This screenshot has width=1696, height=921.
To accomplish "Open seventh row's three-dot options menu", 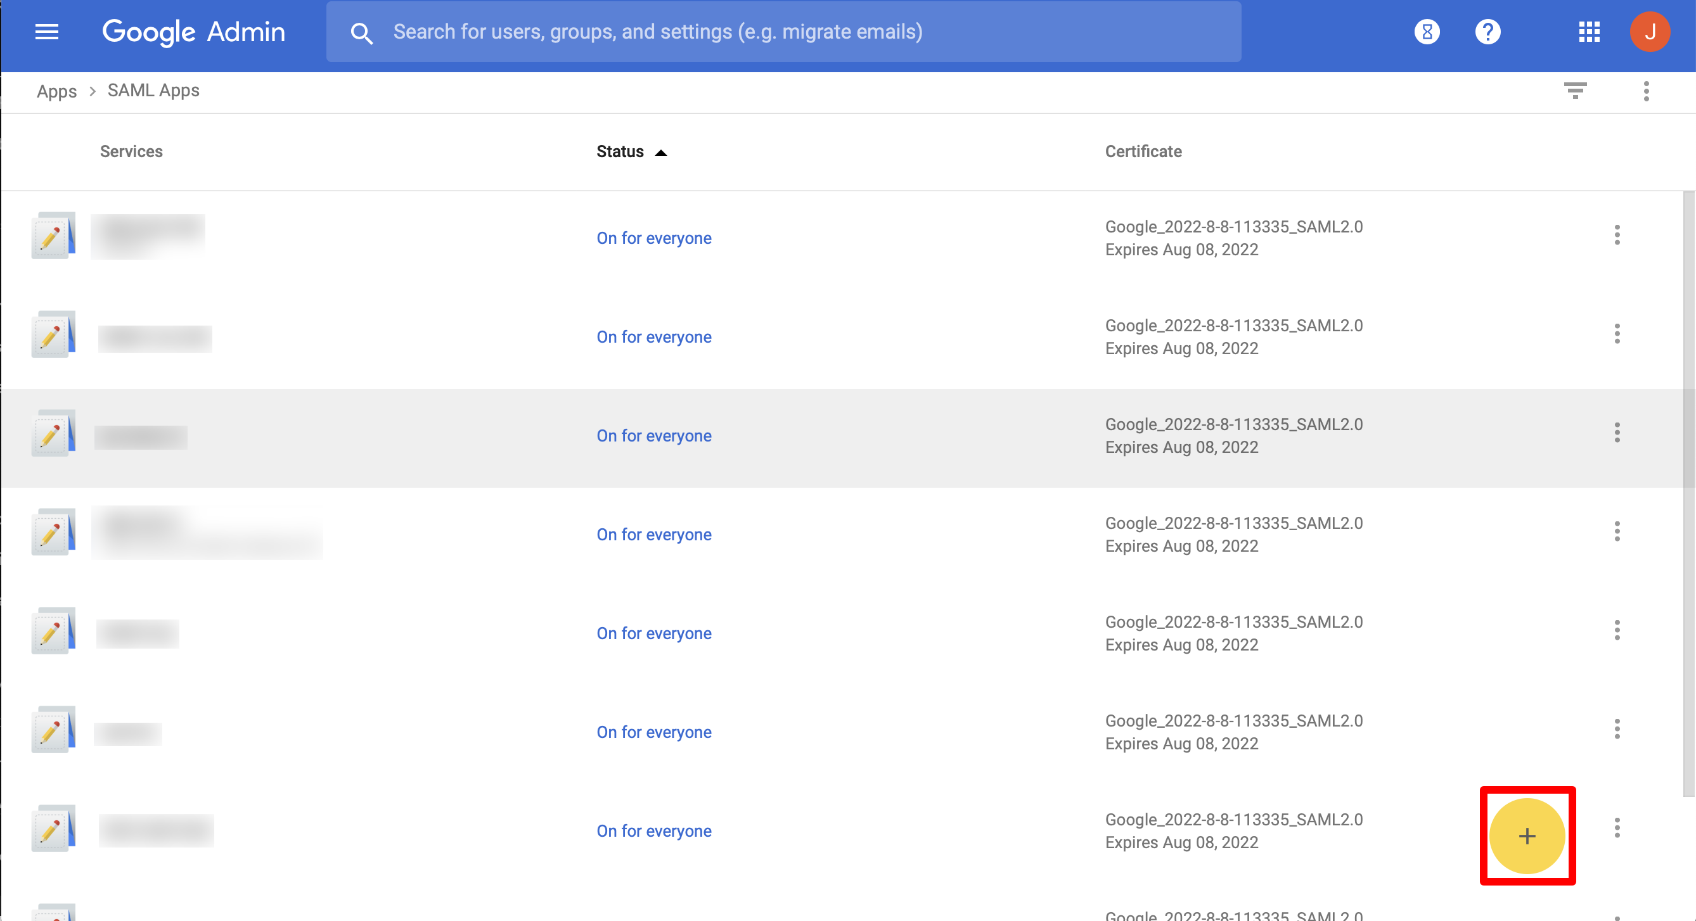I will coord(1617,827).
